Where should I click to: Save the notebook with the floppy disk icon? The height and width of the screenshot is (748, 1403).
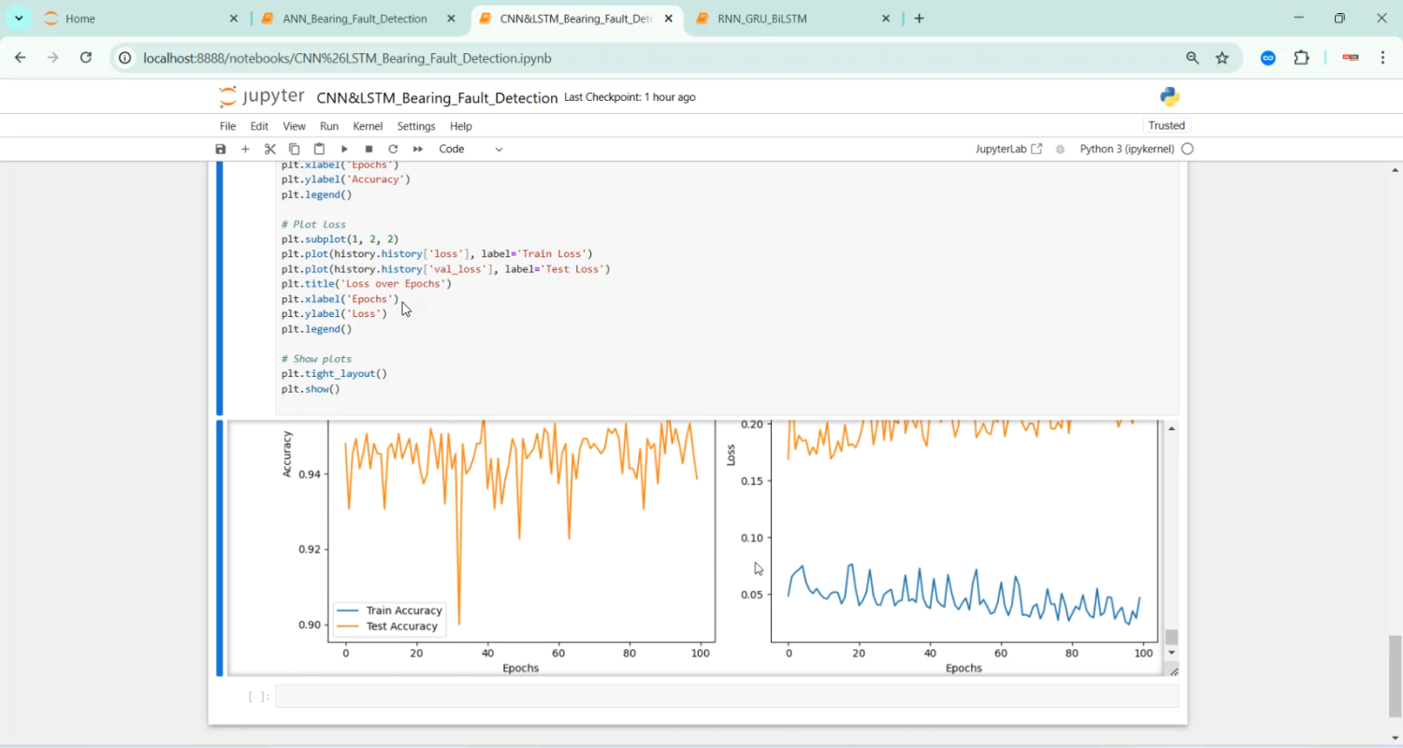coord(221,149)
